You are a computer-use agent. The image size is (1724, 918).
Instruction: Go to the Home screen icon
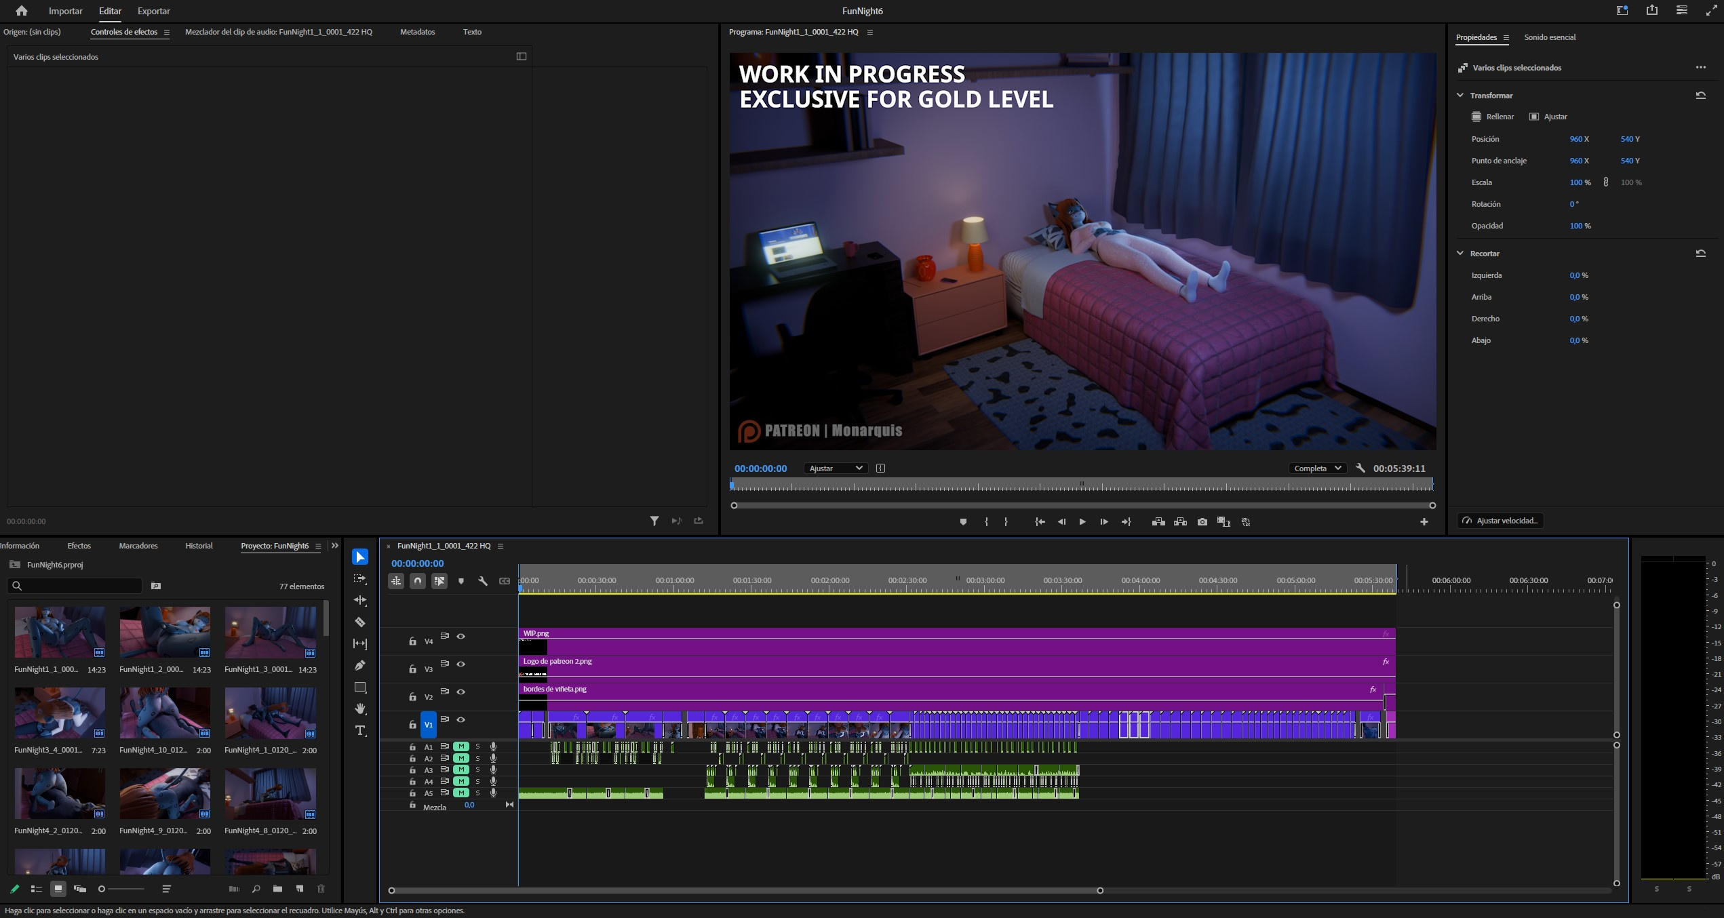point(22,11)
